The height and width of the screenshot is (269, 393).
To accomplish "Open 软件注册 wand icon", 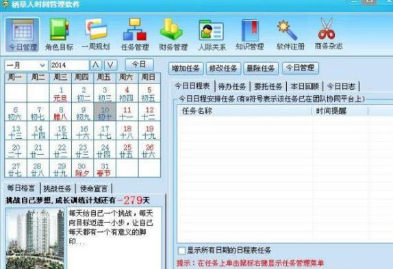I will click(290, 34).
